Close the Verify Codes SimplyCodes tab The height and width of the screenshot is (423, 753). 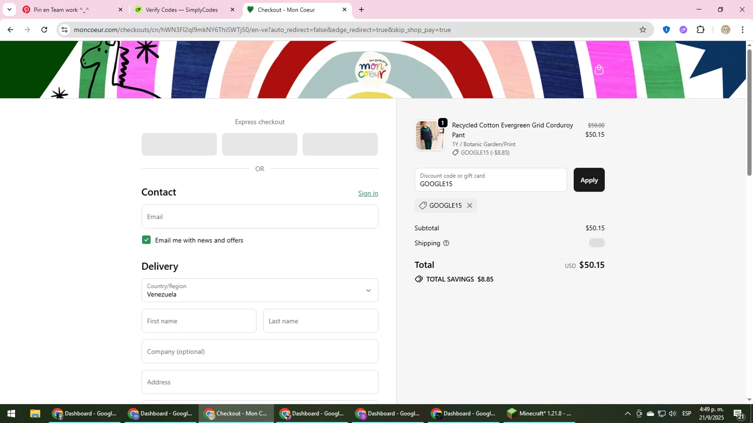[232, 10]
